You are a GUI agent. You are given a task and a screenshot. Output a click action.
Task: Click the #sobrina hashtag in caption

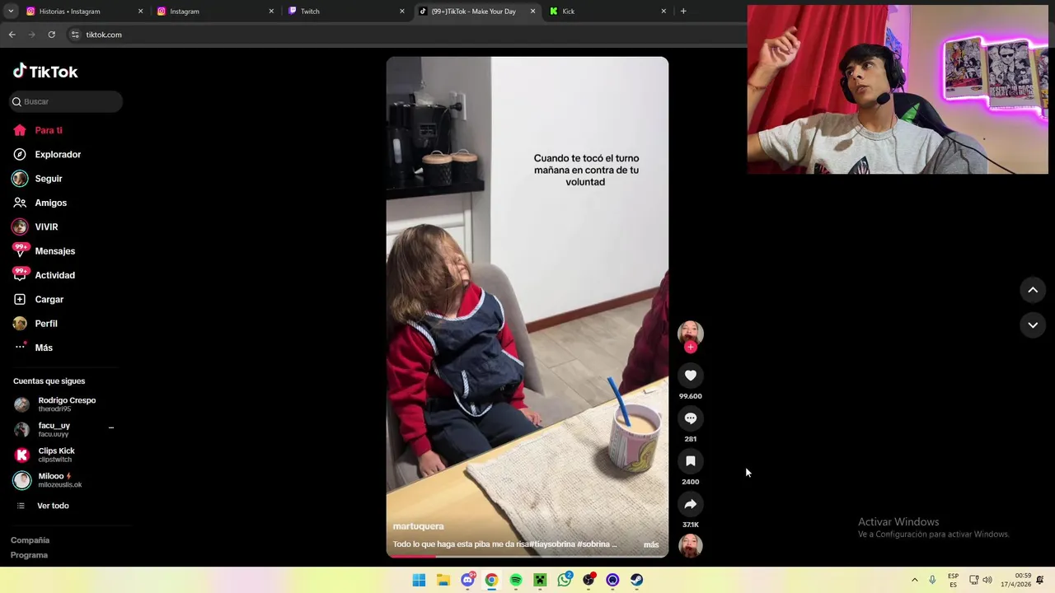tap(593, 544)
